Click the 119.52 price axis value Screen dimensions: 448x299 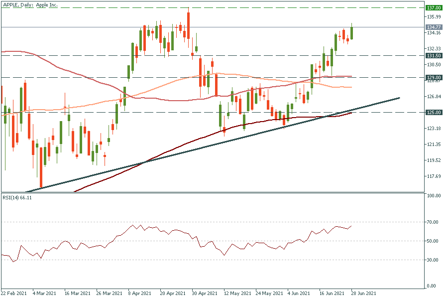point(434,160)
